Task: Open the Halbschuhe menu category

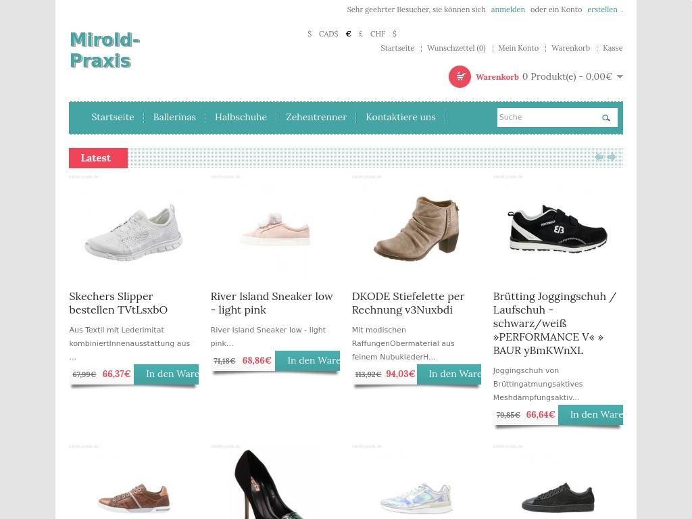Action: 241,118
